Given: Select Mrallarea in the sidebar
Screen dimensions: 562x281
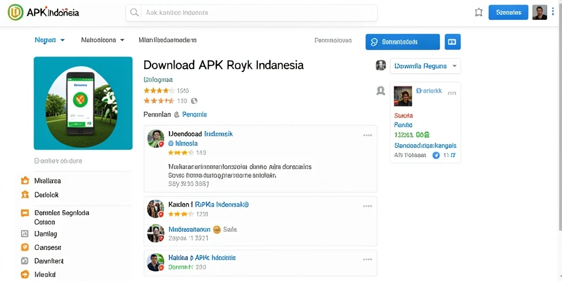Looking at the screenshot, I should (x=48, y=181).
